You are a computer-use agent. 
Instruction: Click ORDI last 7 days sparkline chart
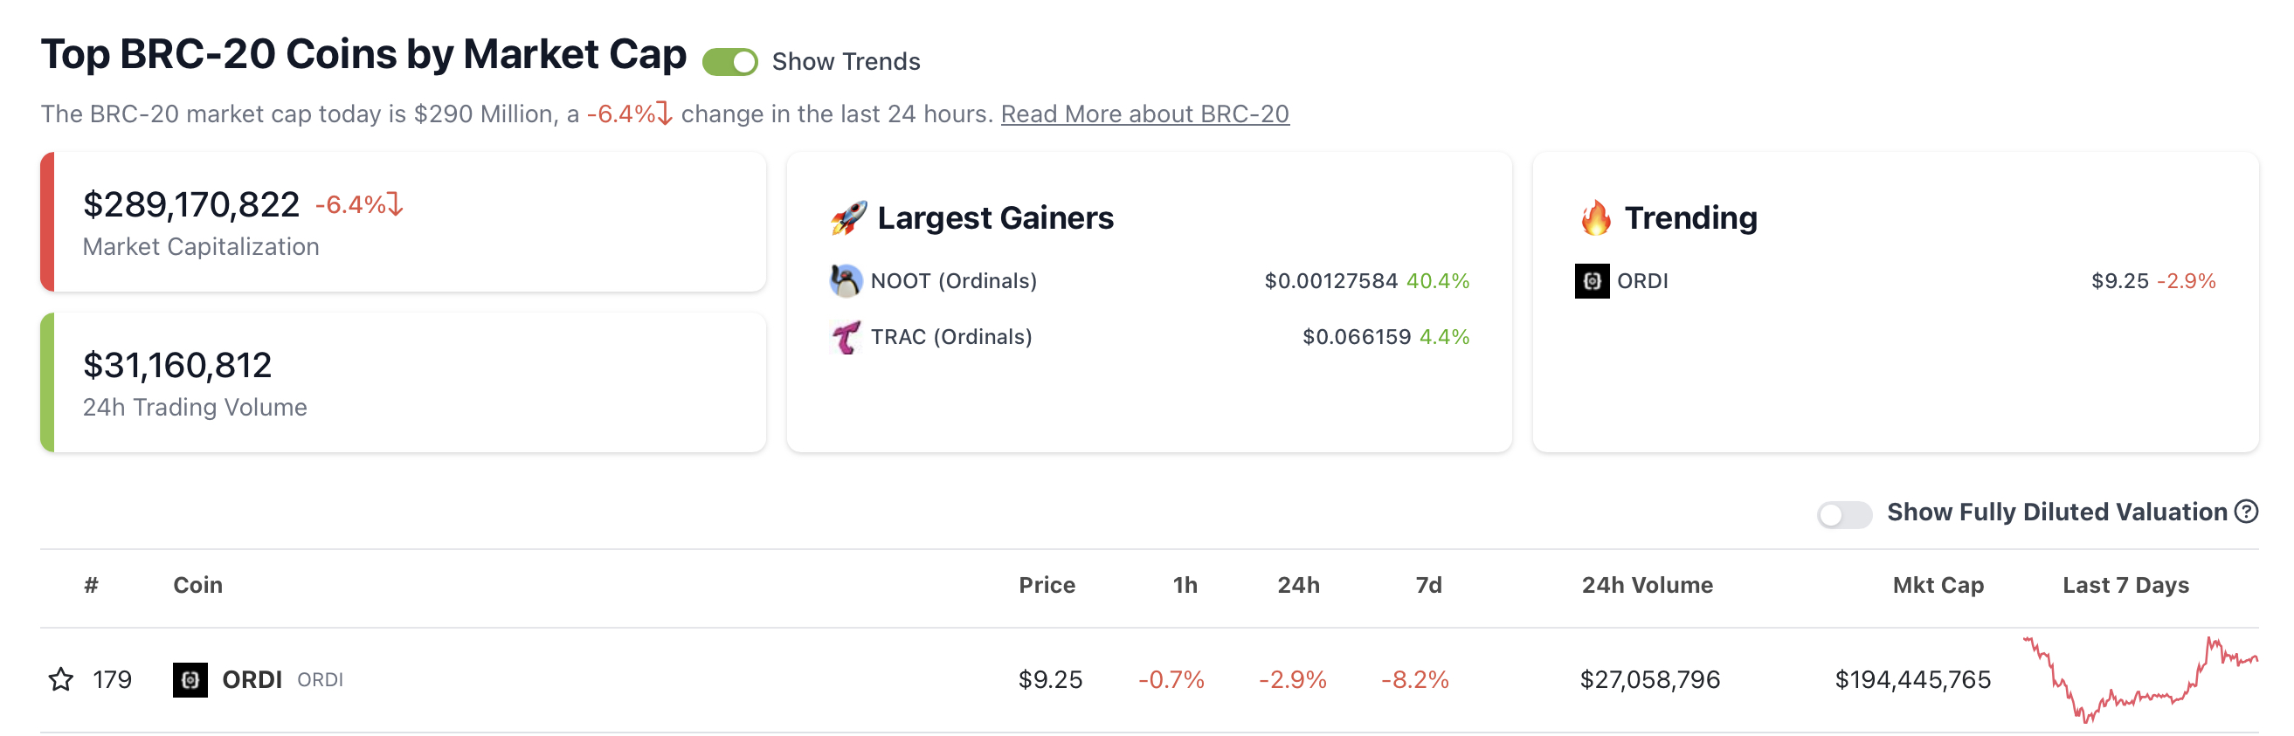point(2140,679)
